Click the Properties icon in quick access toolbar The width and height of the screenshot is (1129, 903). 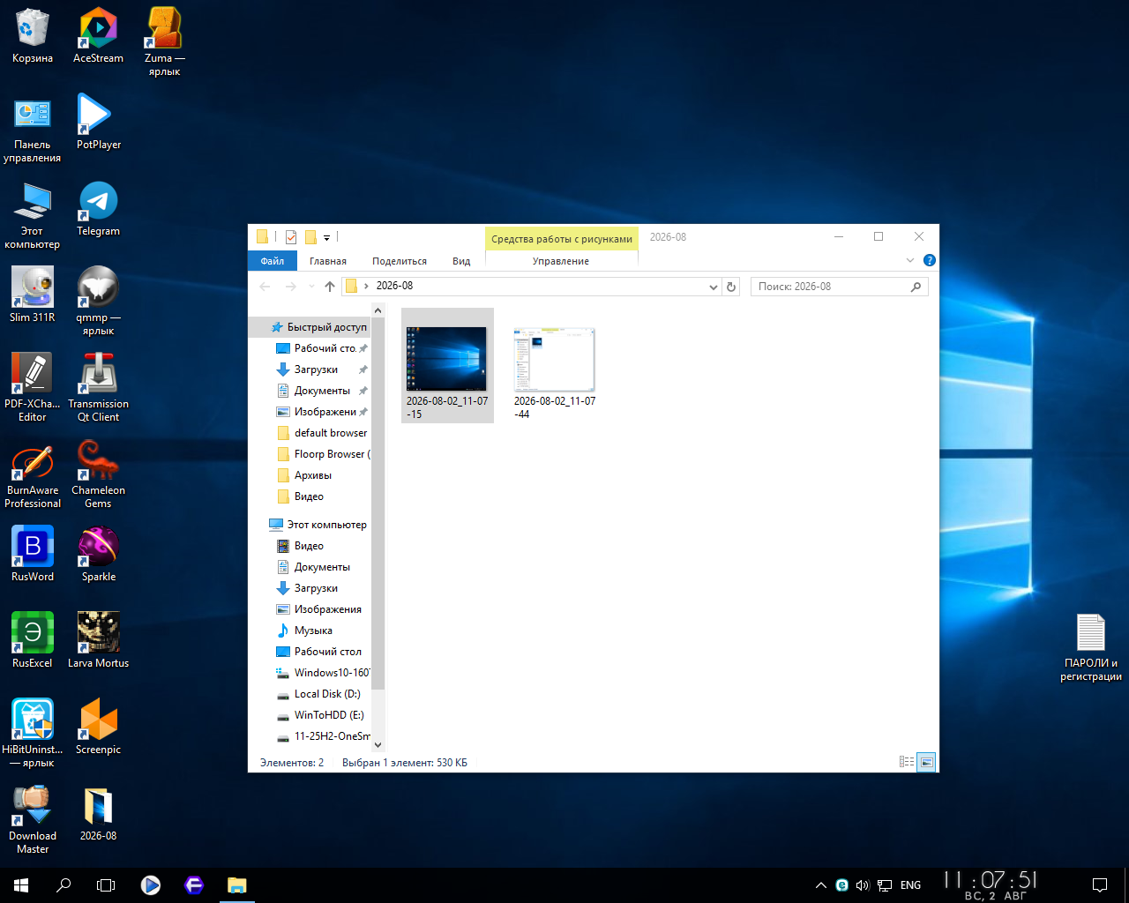pos(291,237)
